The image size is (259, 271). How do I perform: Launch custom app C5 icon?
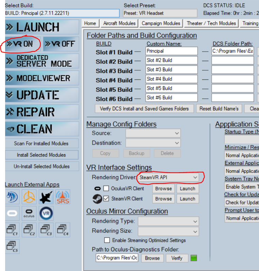[12, 247]
